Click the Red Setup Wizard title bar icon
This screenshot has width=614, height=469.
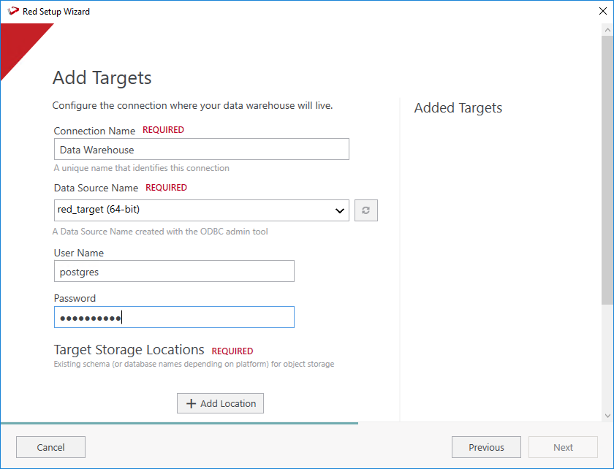point(12,12)
